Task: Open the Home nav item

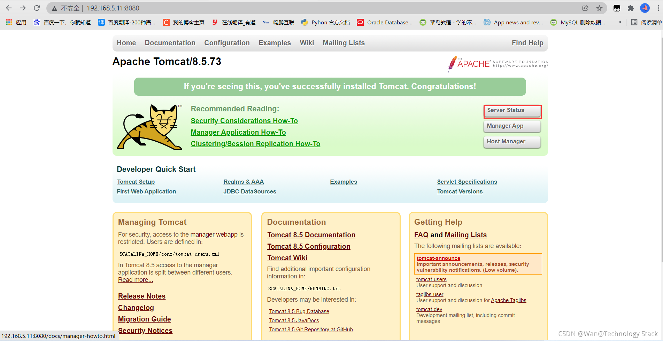Action: pyautogui.click(x=126, y=43)
